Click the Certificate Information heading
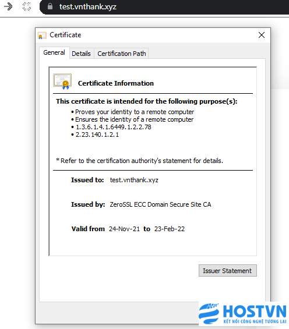 tap(116, 83)
